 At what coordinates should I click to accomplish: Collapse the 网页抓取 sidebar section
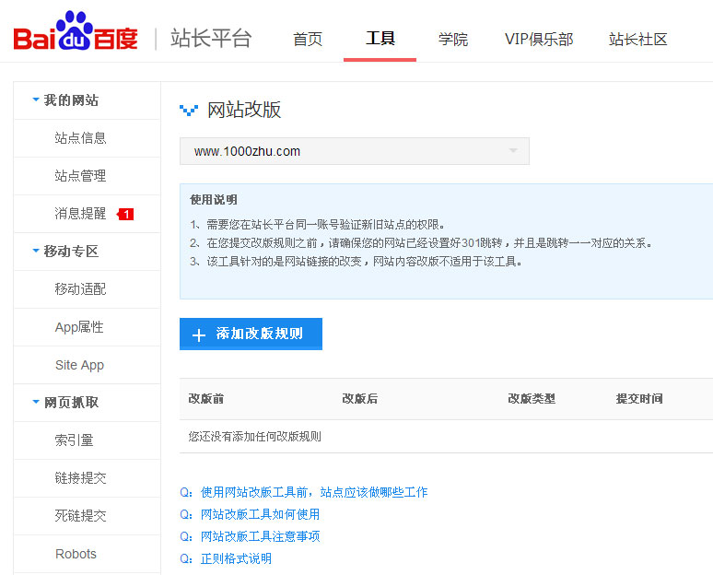coord(64,403)
